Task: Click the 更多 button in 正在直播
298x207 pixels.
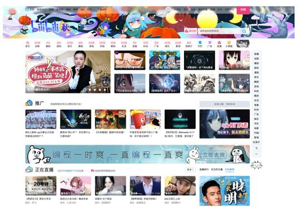Action: (x=190, y=170)
